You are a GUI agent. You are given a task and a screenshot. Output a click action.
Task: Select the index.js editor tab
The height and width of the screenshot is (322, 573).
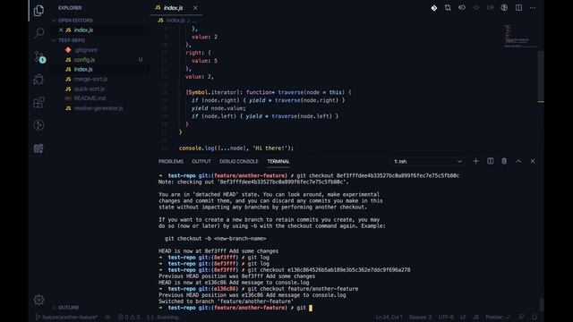(175, 8)
